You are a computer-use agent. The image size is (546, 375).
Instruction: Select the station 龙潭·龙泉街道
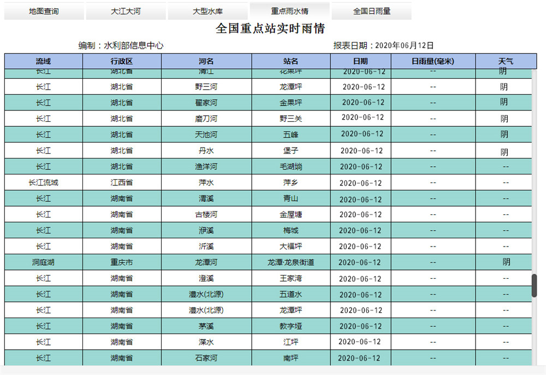(291, 262)
